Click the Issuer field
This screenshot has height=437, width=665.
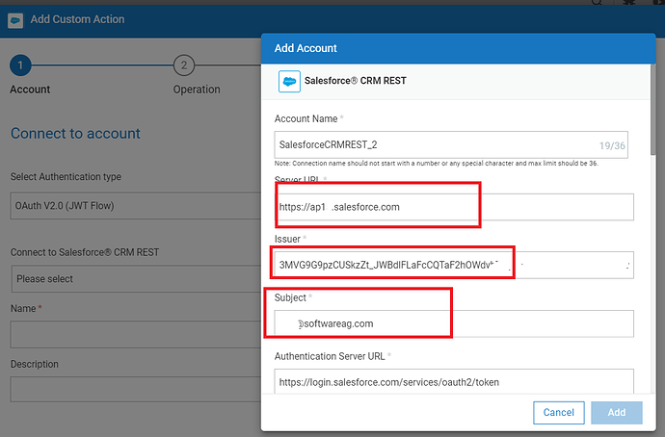pyautogui.click(x=453, y=265)
